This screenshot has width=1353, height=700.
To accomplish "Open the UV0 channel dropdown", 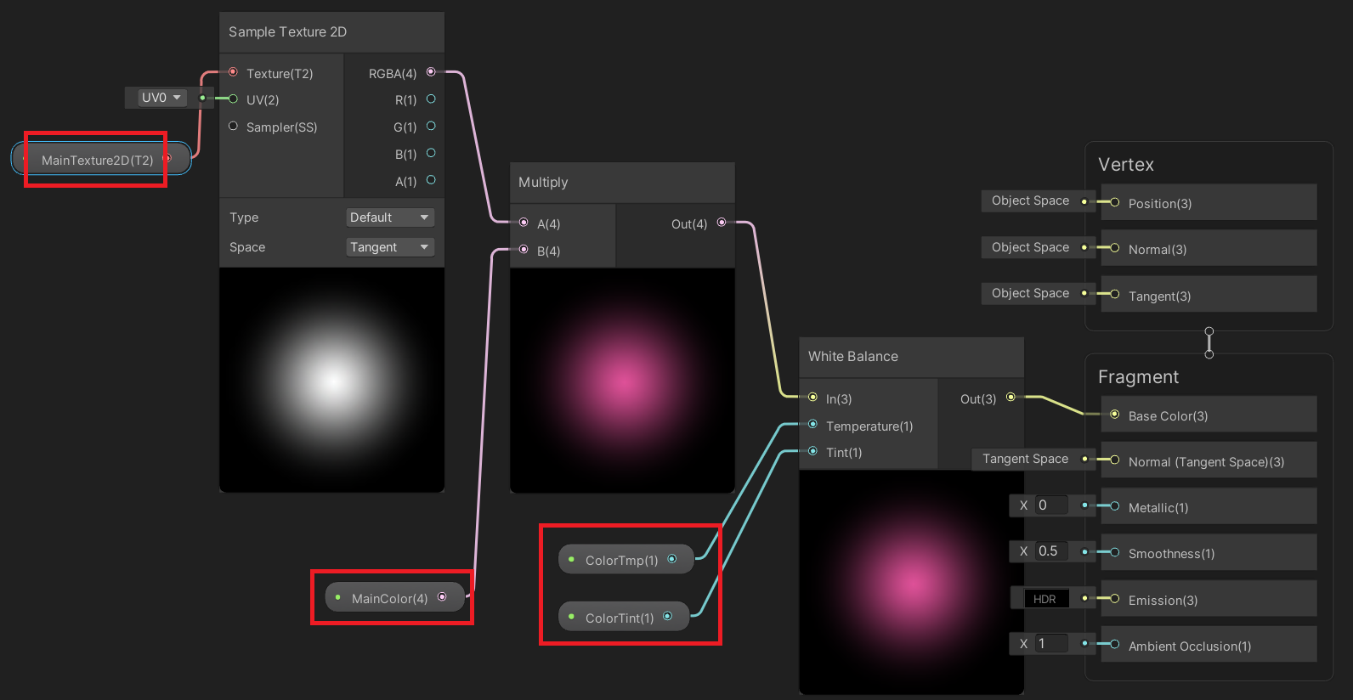I will click(x=161, y=98).
